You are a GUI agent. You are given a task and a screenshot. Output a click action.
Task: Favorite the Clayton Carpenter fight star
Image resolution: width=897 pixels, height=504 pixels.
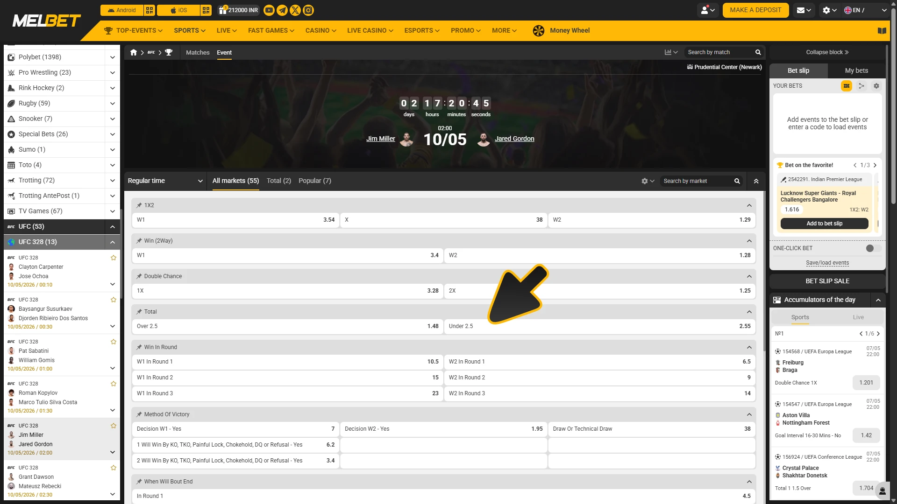click(x=114, y=258)
